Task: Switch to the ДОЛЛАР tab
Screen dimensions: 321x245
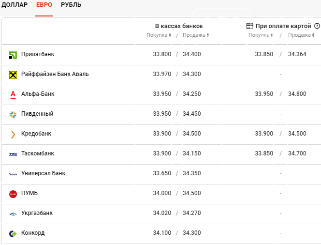Action: tap(15, 5)
